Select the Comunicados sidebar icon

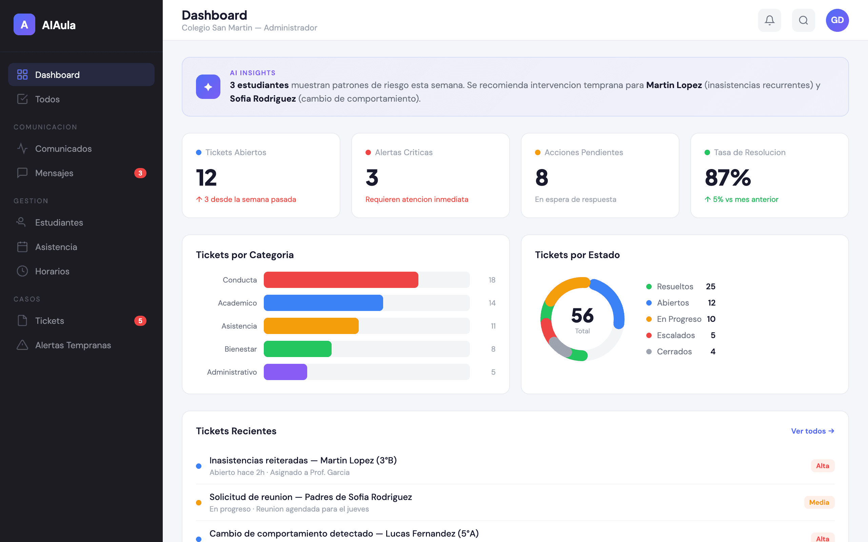coord(22,148)
